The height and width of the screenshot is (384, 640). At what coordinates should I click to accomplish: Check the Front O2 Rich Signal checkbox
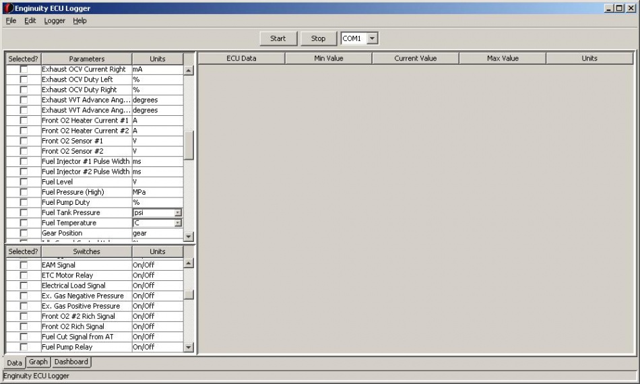(x=24, y=327)
